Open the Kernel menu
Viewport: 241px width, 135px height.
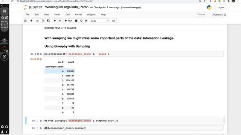[x=78, y=15]
